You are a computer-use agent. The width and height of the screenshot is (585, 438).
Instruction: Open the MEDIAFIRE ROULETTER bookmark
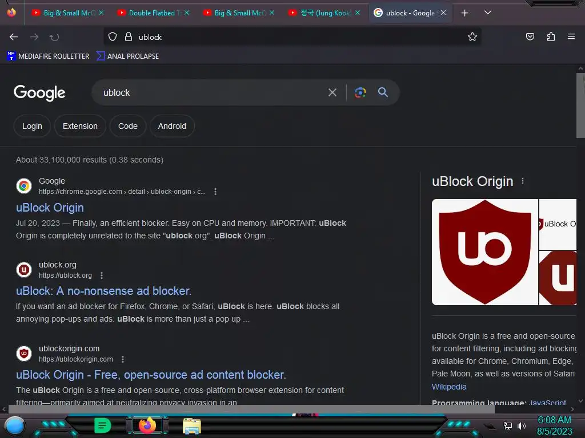click(x=48, y=56)
